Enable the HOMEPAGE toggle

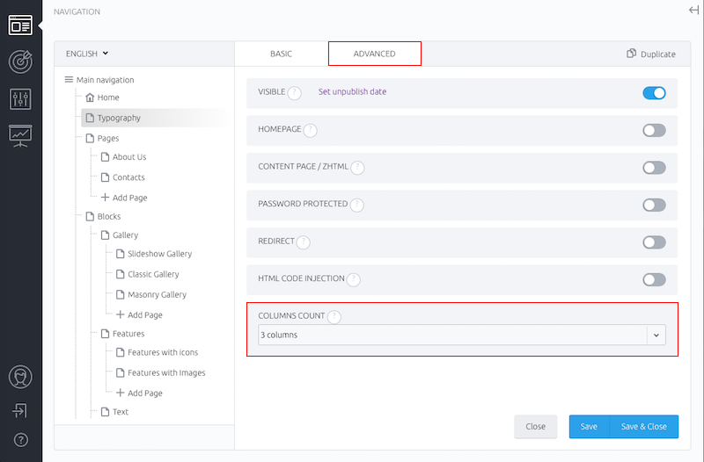pos(654,130)
